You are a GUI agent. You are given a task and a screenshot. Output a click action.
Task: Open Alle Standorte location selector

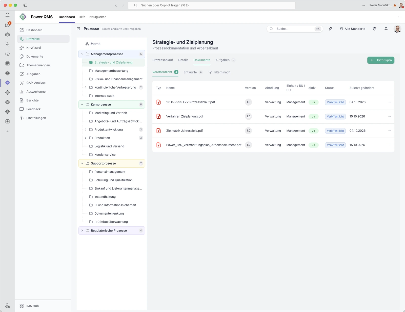[353, 29]
